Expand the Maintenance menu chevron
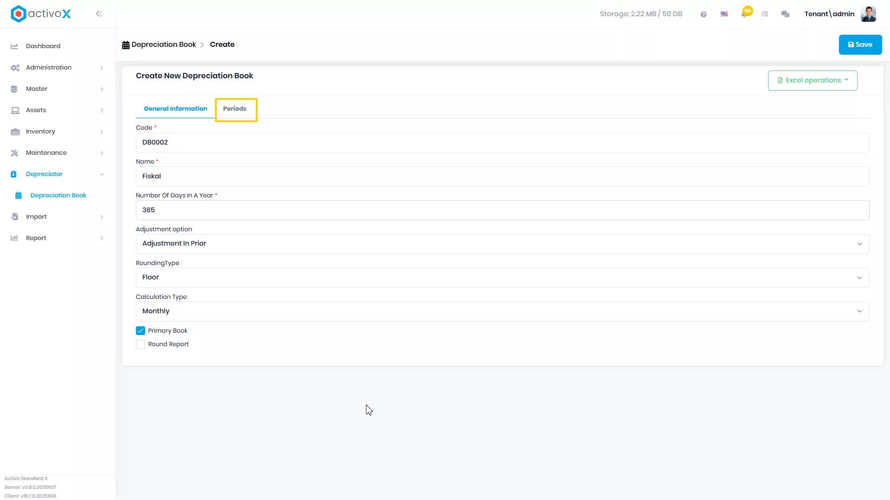Screen dimensions: 890x500 click(x=102, y=153)
